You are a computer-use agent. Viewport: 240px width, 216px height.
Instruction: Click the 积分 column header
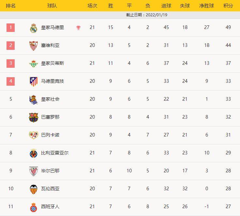click(x=228, y=6)
